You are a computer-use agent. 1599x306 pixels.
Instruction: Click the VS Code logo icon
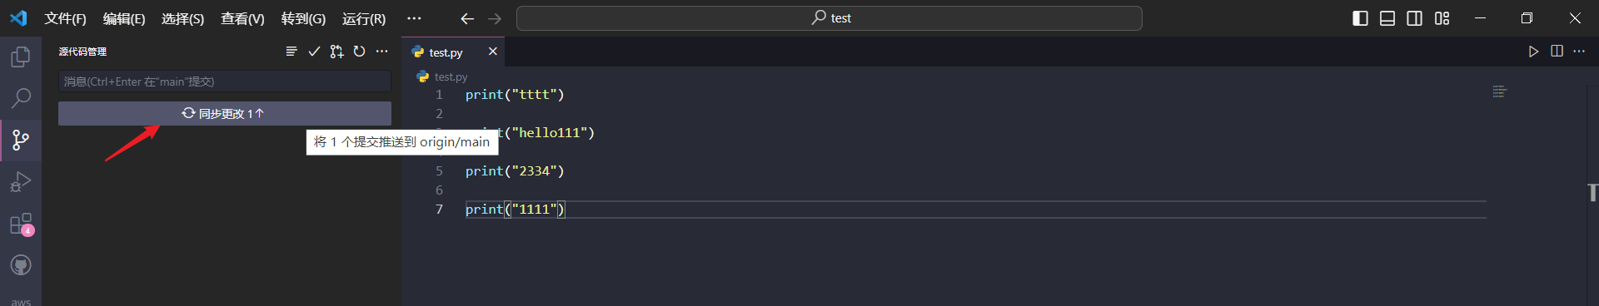coord(18,17)
